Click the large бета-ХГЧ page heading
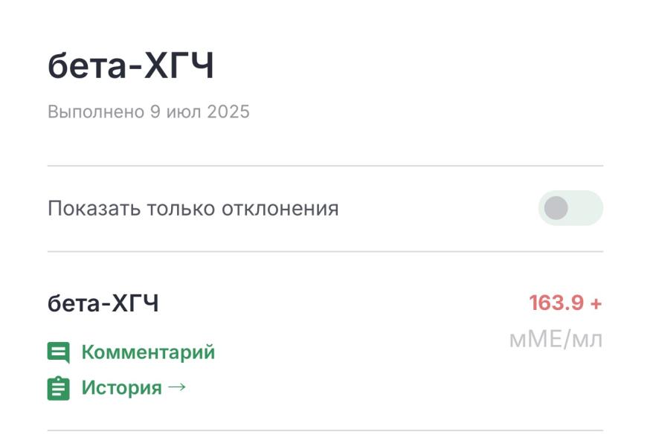This screenshot has width=650, height=446. coord(131,66)
